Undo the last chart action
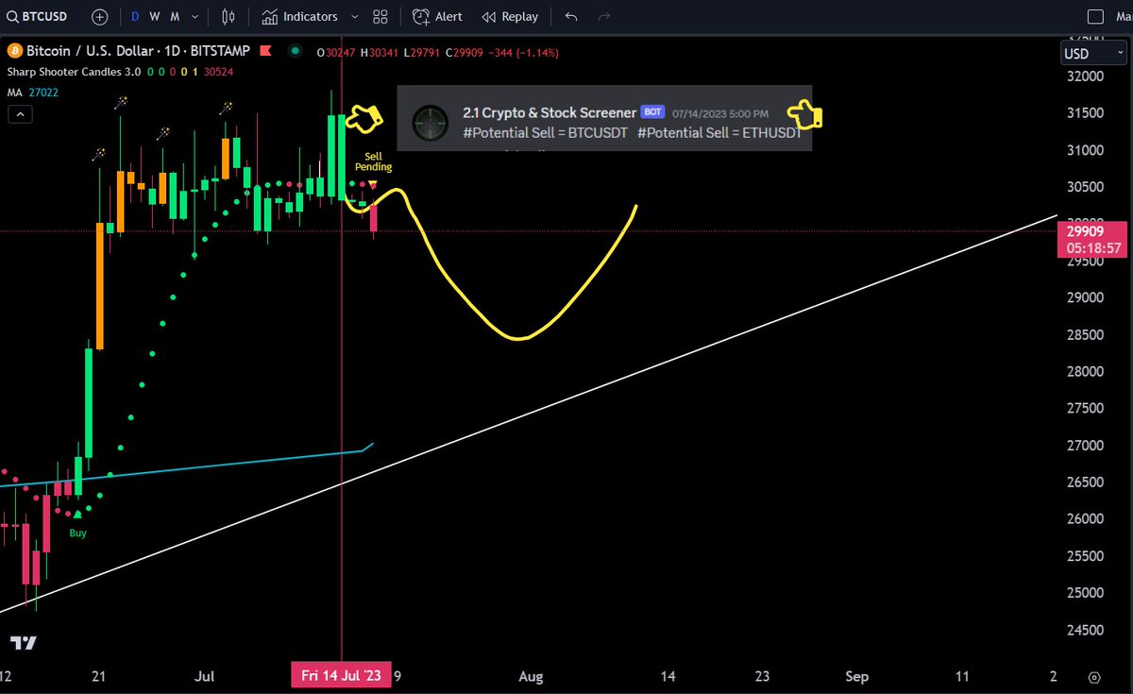Image resolution: width=1133 pixels, height=694 pixels. [572, 16]
